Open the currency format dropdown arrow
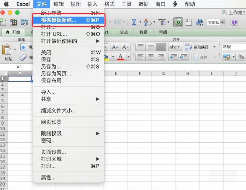Viewport: 246px width, 190px height. [233, 57]
